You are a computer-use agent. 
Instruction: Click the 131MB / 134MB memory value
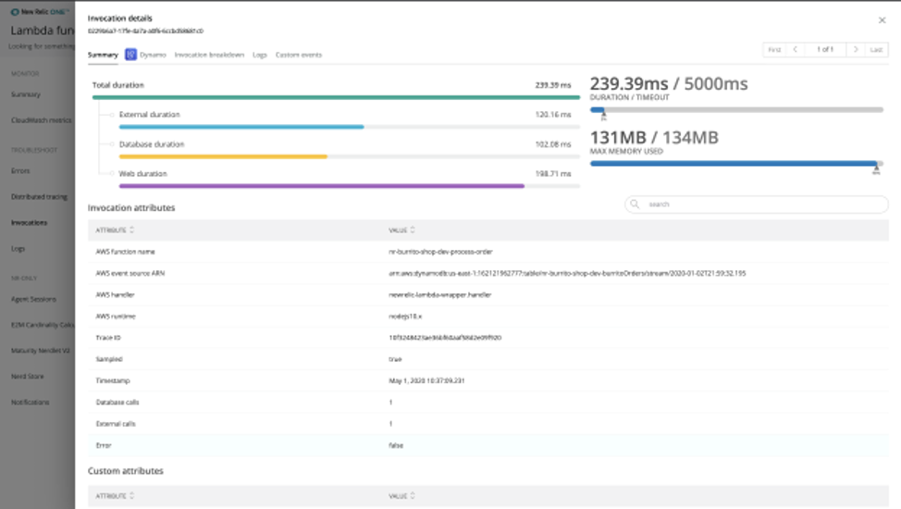pos(654,138)
